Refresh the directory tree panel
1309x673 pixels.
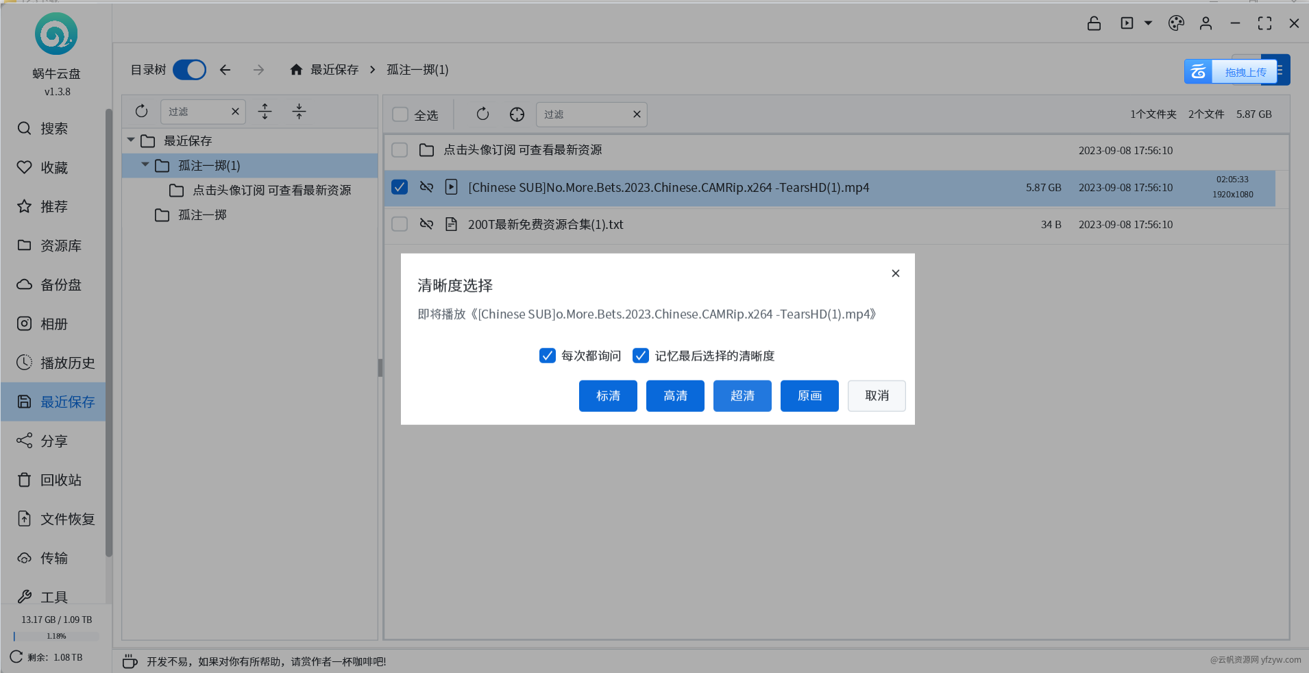pos(141,111)
